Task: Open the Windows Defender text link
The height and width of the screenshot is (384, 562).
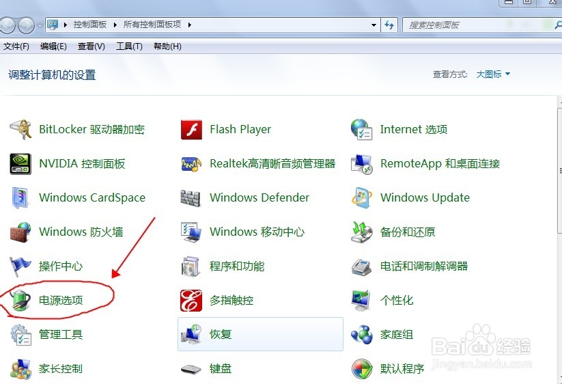Action: 259,198
